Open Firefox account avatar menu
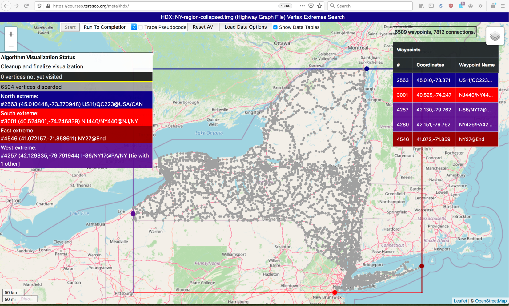This screenshot has width=509, height=306. (x=471, y=6)
